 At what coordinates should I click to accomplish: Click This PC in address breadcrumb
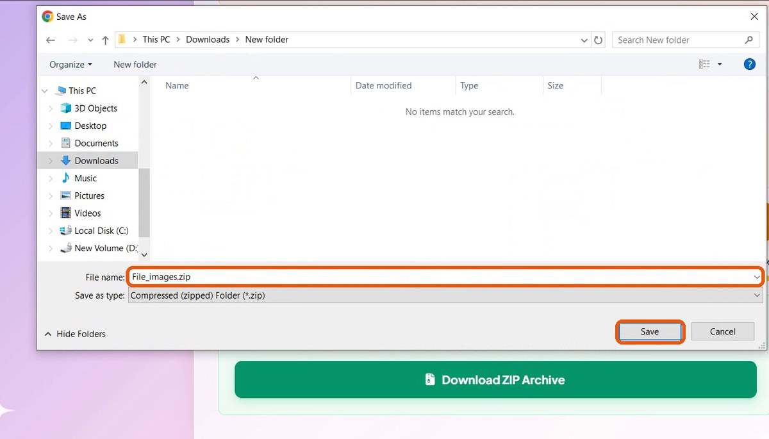156,40
